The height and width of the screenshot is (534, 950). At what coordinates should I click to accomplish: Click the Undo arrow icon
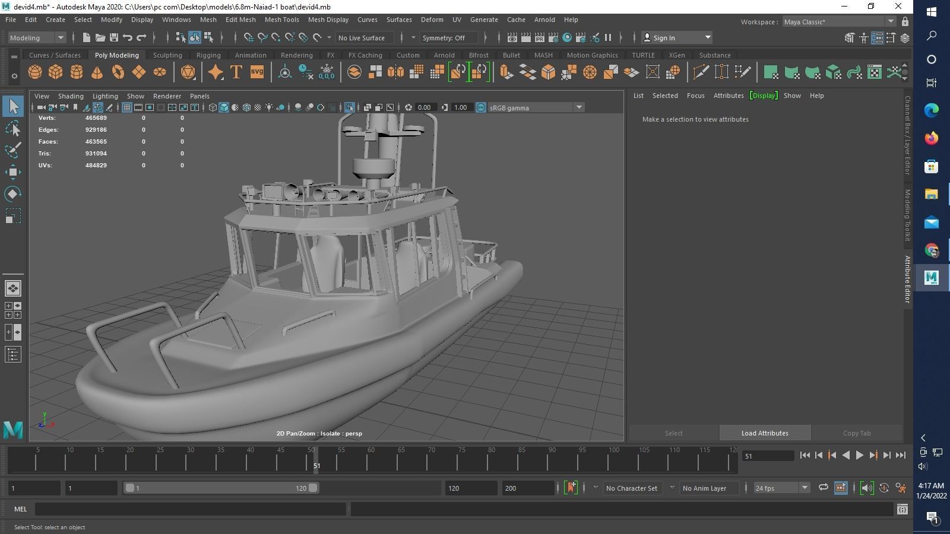[x=128, y=37]
